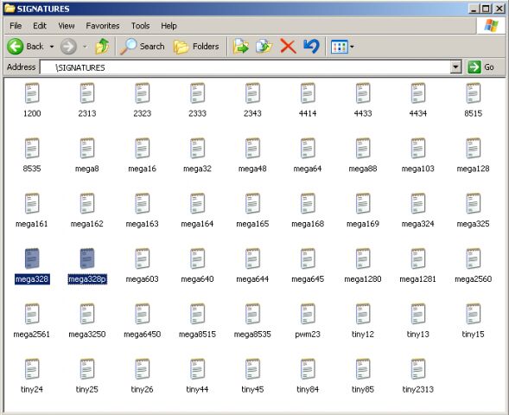Select the mega168 file icon
The width and height of the screenshot is (509, 415).
tap(308, 203)
